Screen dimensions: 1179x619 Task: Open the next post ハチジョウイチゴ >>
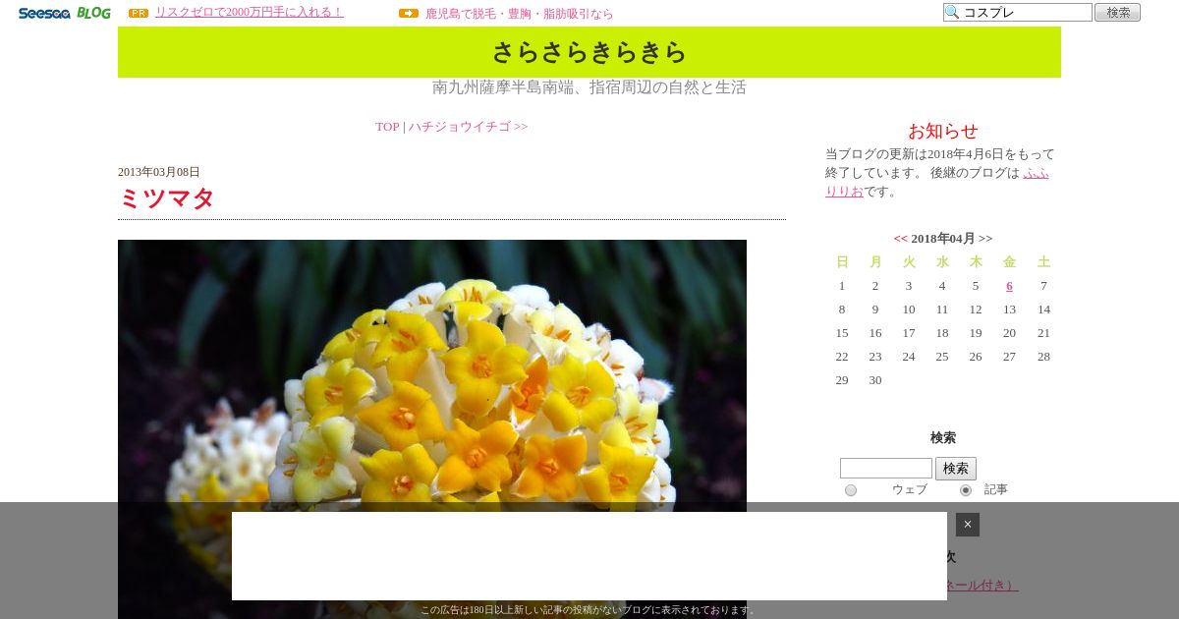coord(468,127)
